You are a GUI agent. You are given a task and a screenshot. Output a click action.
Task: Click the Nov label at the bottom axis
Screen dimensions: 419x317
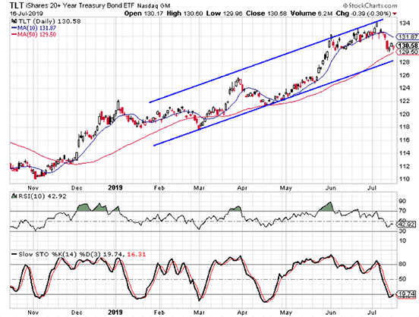[33, 312]
